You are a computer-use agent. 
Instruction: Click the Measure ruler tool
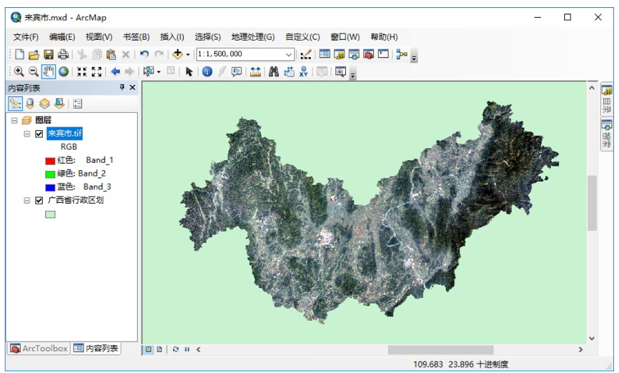tap(255, 71)
